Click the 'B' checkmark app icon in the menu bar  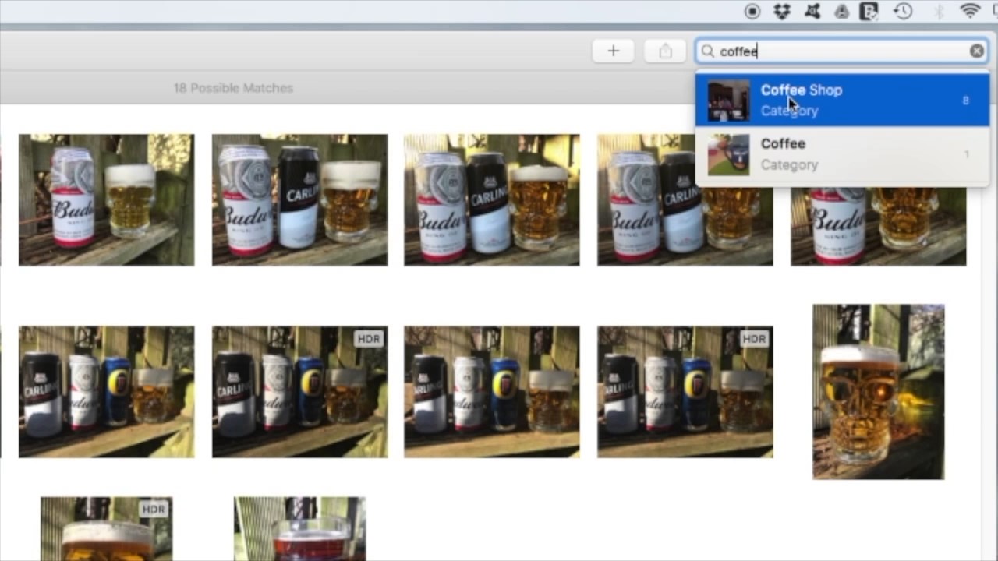(869, 11)
